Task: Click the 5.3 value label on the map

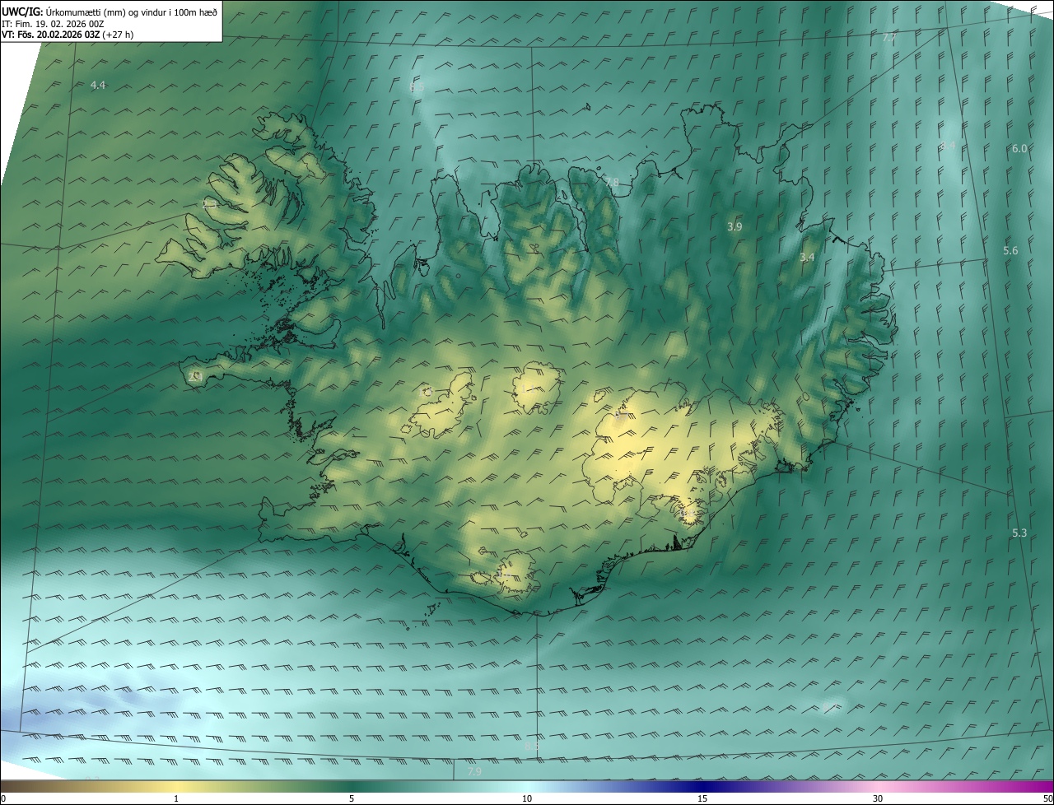Action: coord(1019,533)
